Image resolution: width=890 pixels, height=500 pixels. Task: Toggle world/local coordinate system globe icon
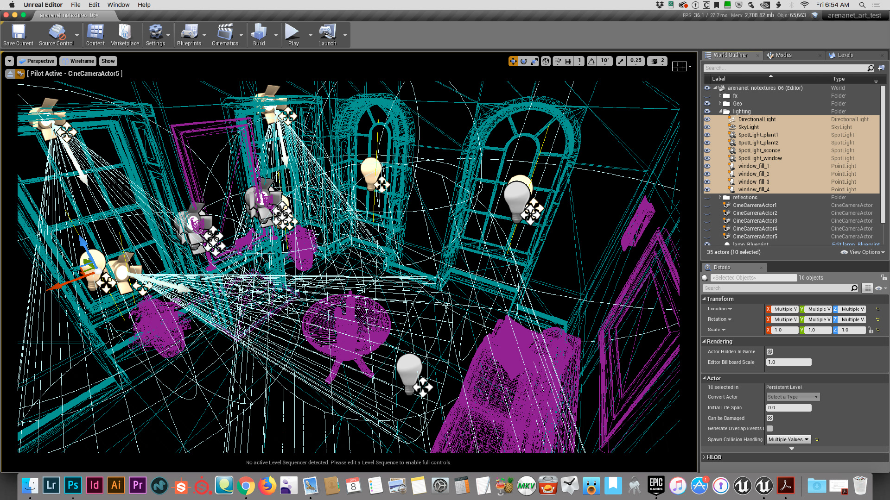tap(546, 61)
